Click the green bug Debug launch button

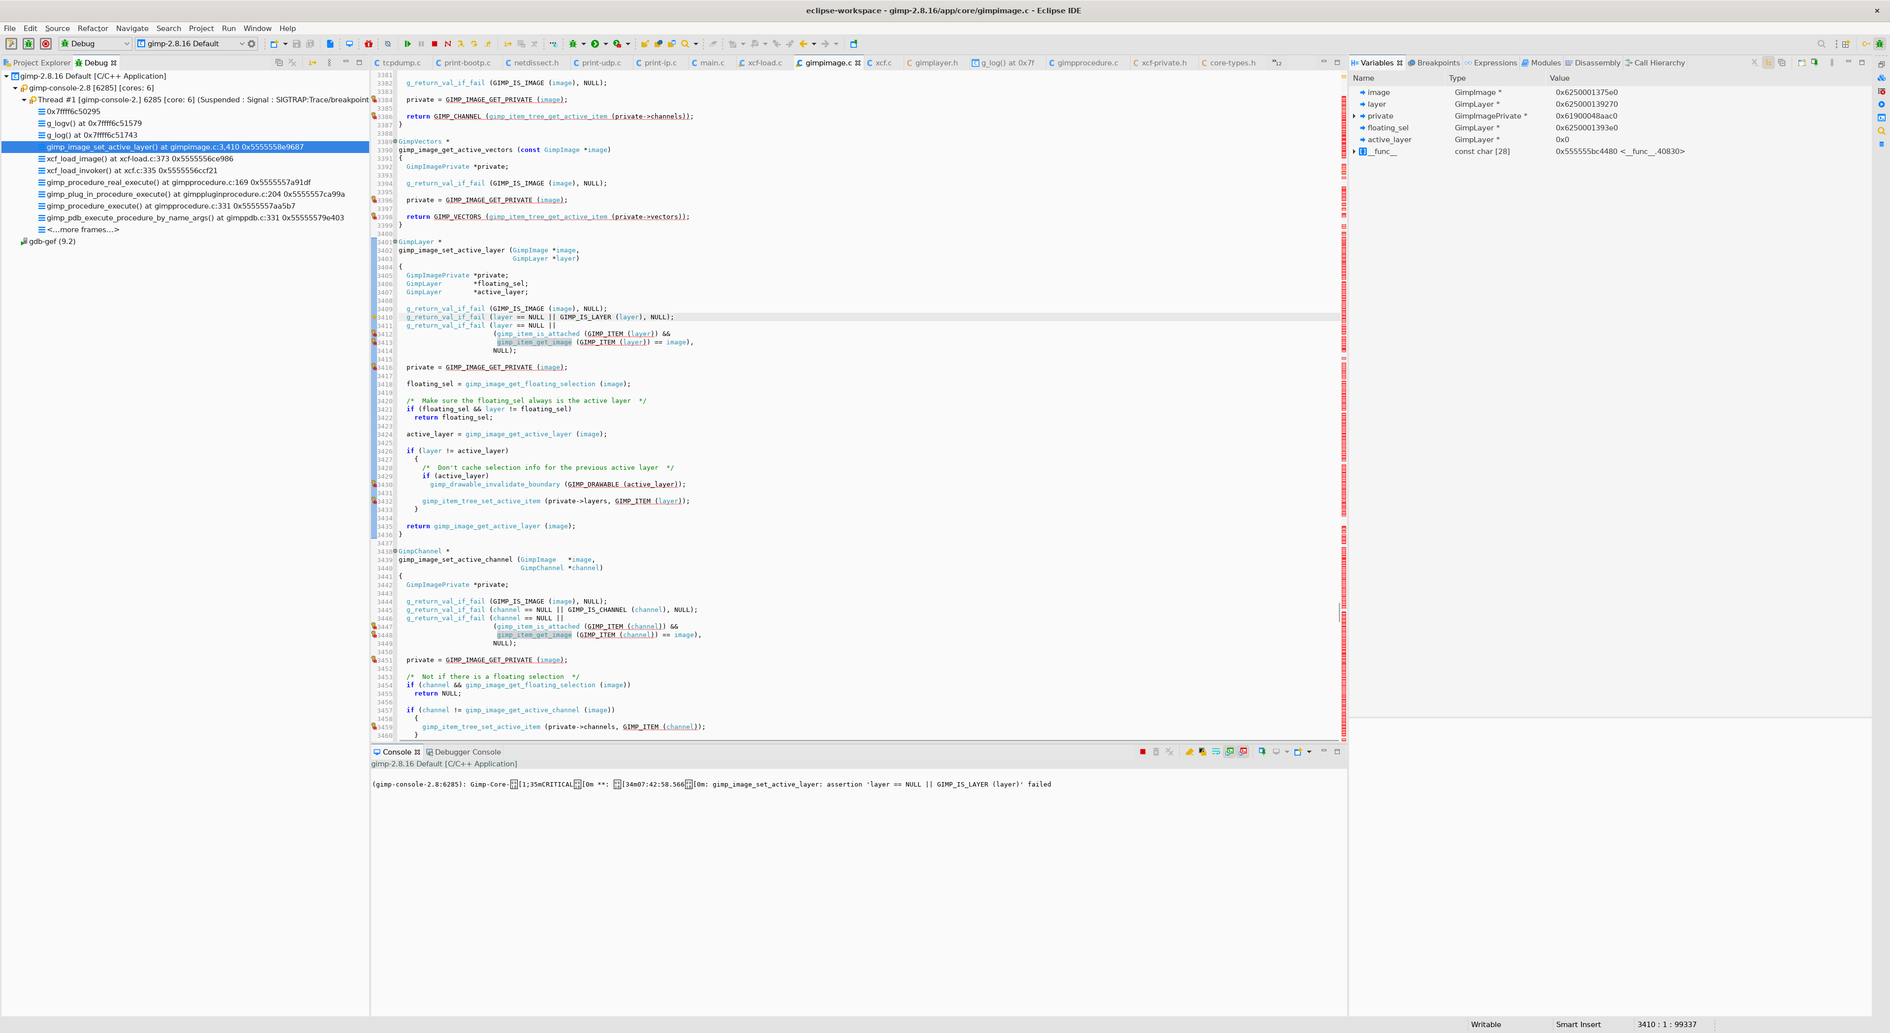pos(29,44)
